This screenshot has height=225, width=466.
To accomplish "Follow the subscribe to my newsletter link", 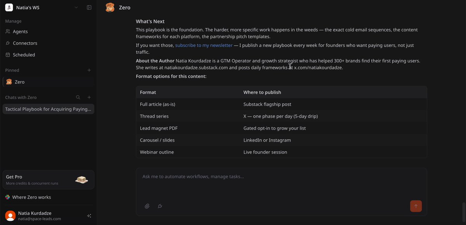I will [x=204, y=45].
